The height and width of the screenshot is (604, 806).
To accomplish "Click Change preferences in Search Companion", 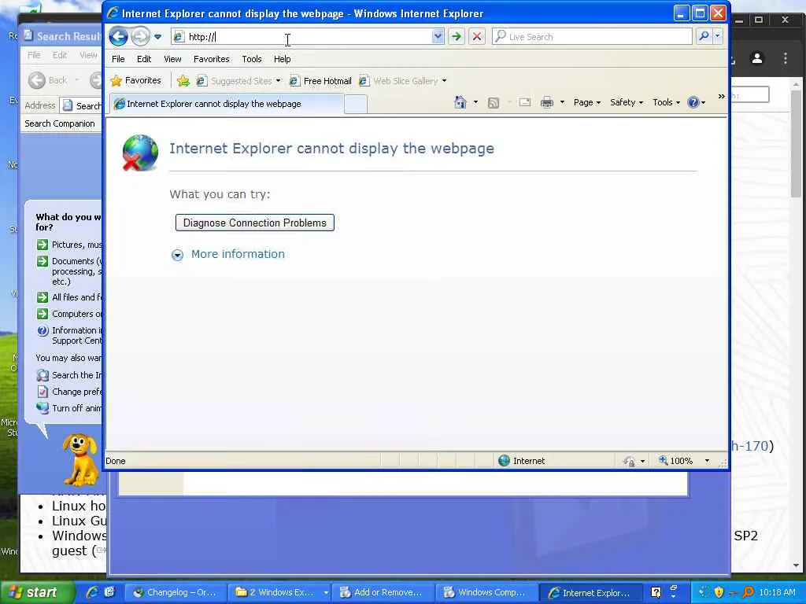I will [x=69, y=392].
